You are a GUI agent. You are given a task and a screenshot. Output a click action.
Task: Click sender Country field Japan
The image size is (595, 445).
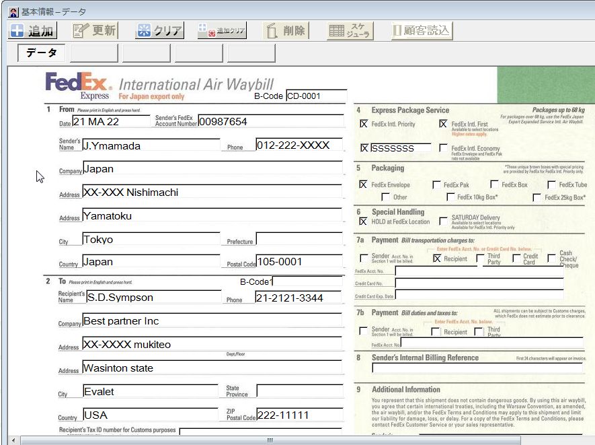coord(151,261)
